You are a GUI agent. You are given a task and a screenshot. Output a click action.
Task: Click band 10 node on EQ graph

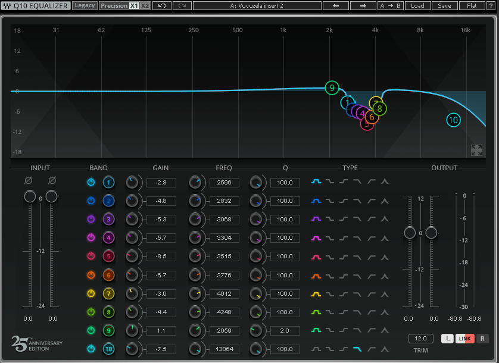pos(453,120)
